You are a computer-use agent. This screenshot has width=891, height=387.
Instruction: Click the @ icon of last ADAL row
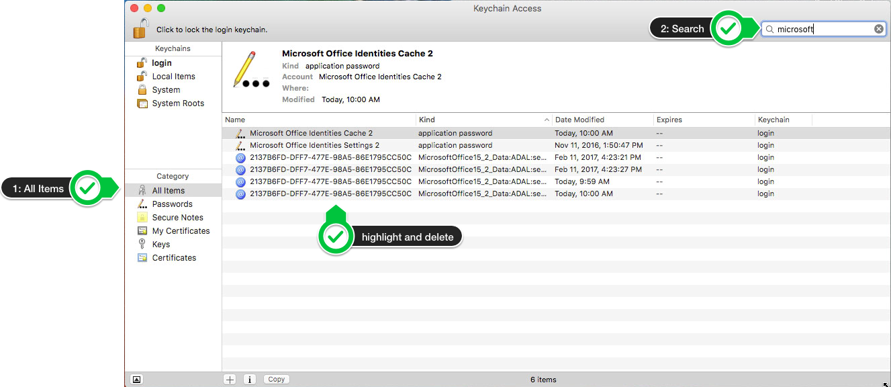tap(240, 193)
